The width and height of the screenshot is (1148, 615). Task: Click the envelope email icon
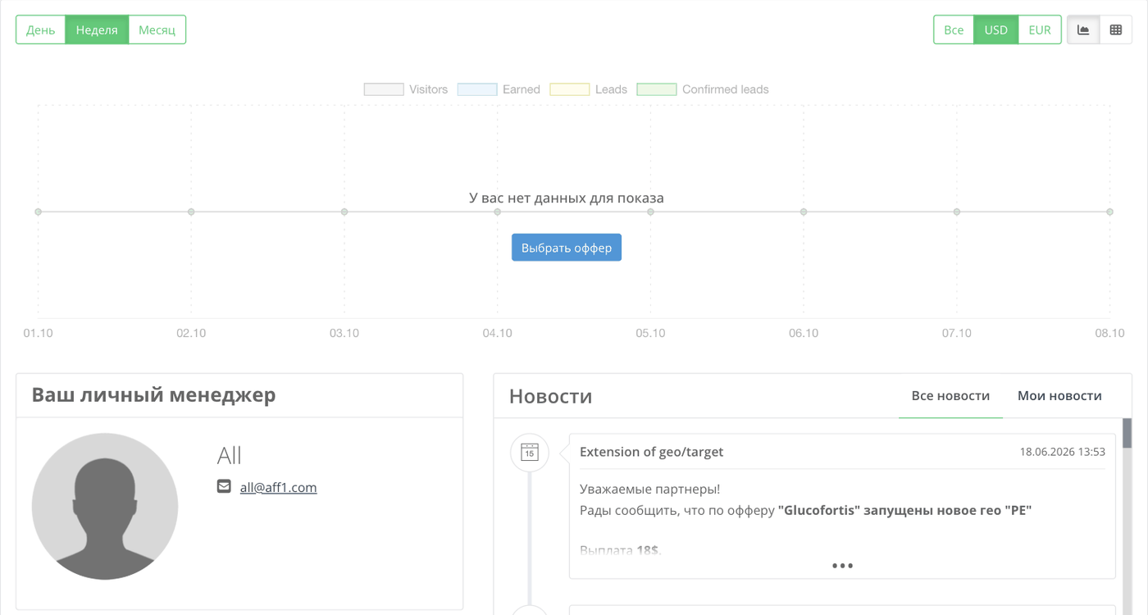coord(224,486)
